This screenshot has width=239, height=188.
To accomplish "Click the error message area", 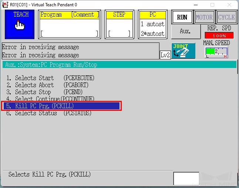I will coord(81,51).
